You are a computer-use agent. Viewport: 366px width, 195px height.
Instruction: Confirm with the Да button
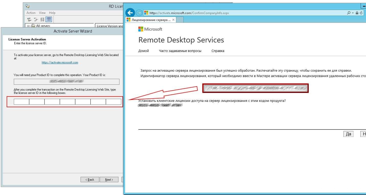(x=348, y=134)
